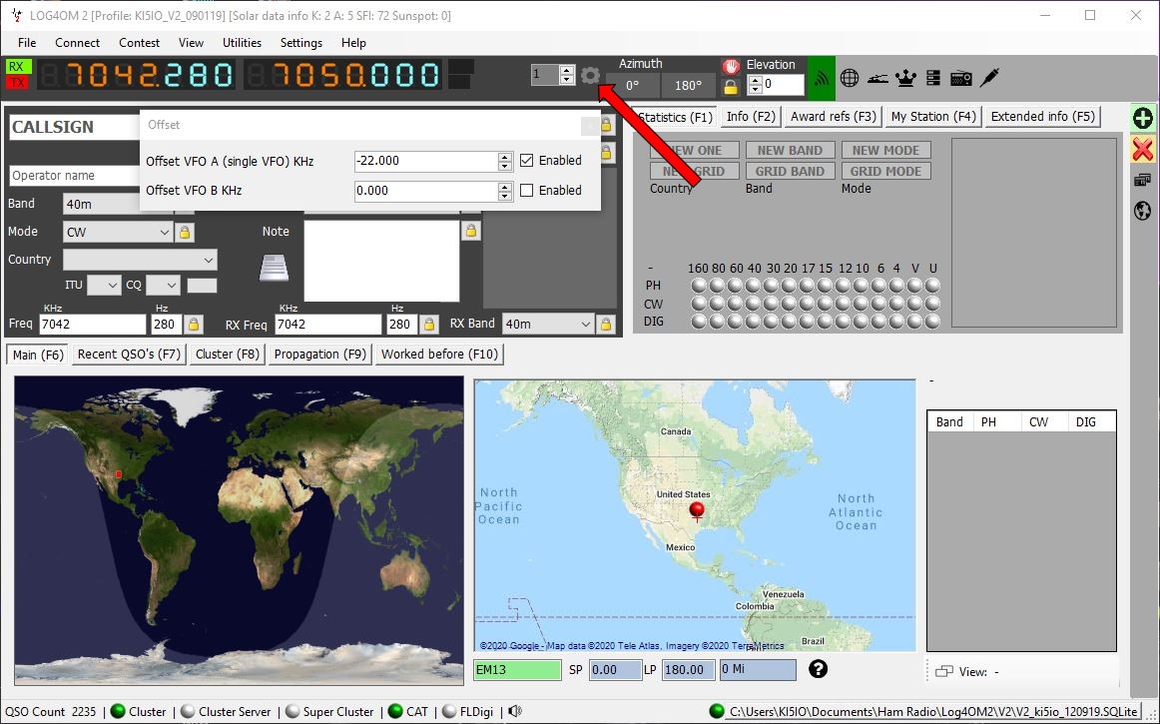Uncheck Enabled for Offset VFO A
Image resolution: width=1160 pixels, height=724 pixels.
pos(527,160)
